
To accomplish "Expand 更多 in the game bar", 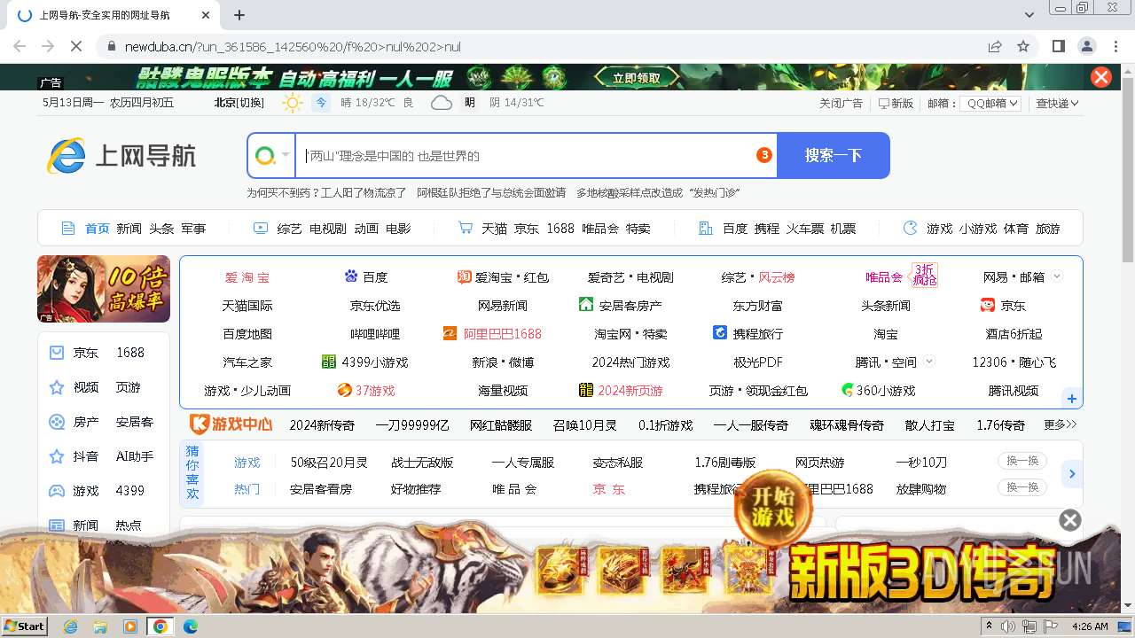I will 1061,424.
